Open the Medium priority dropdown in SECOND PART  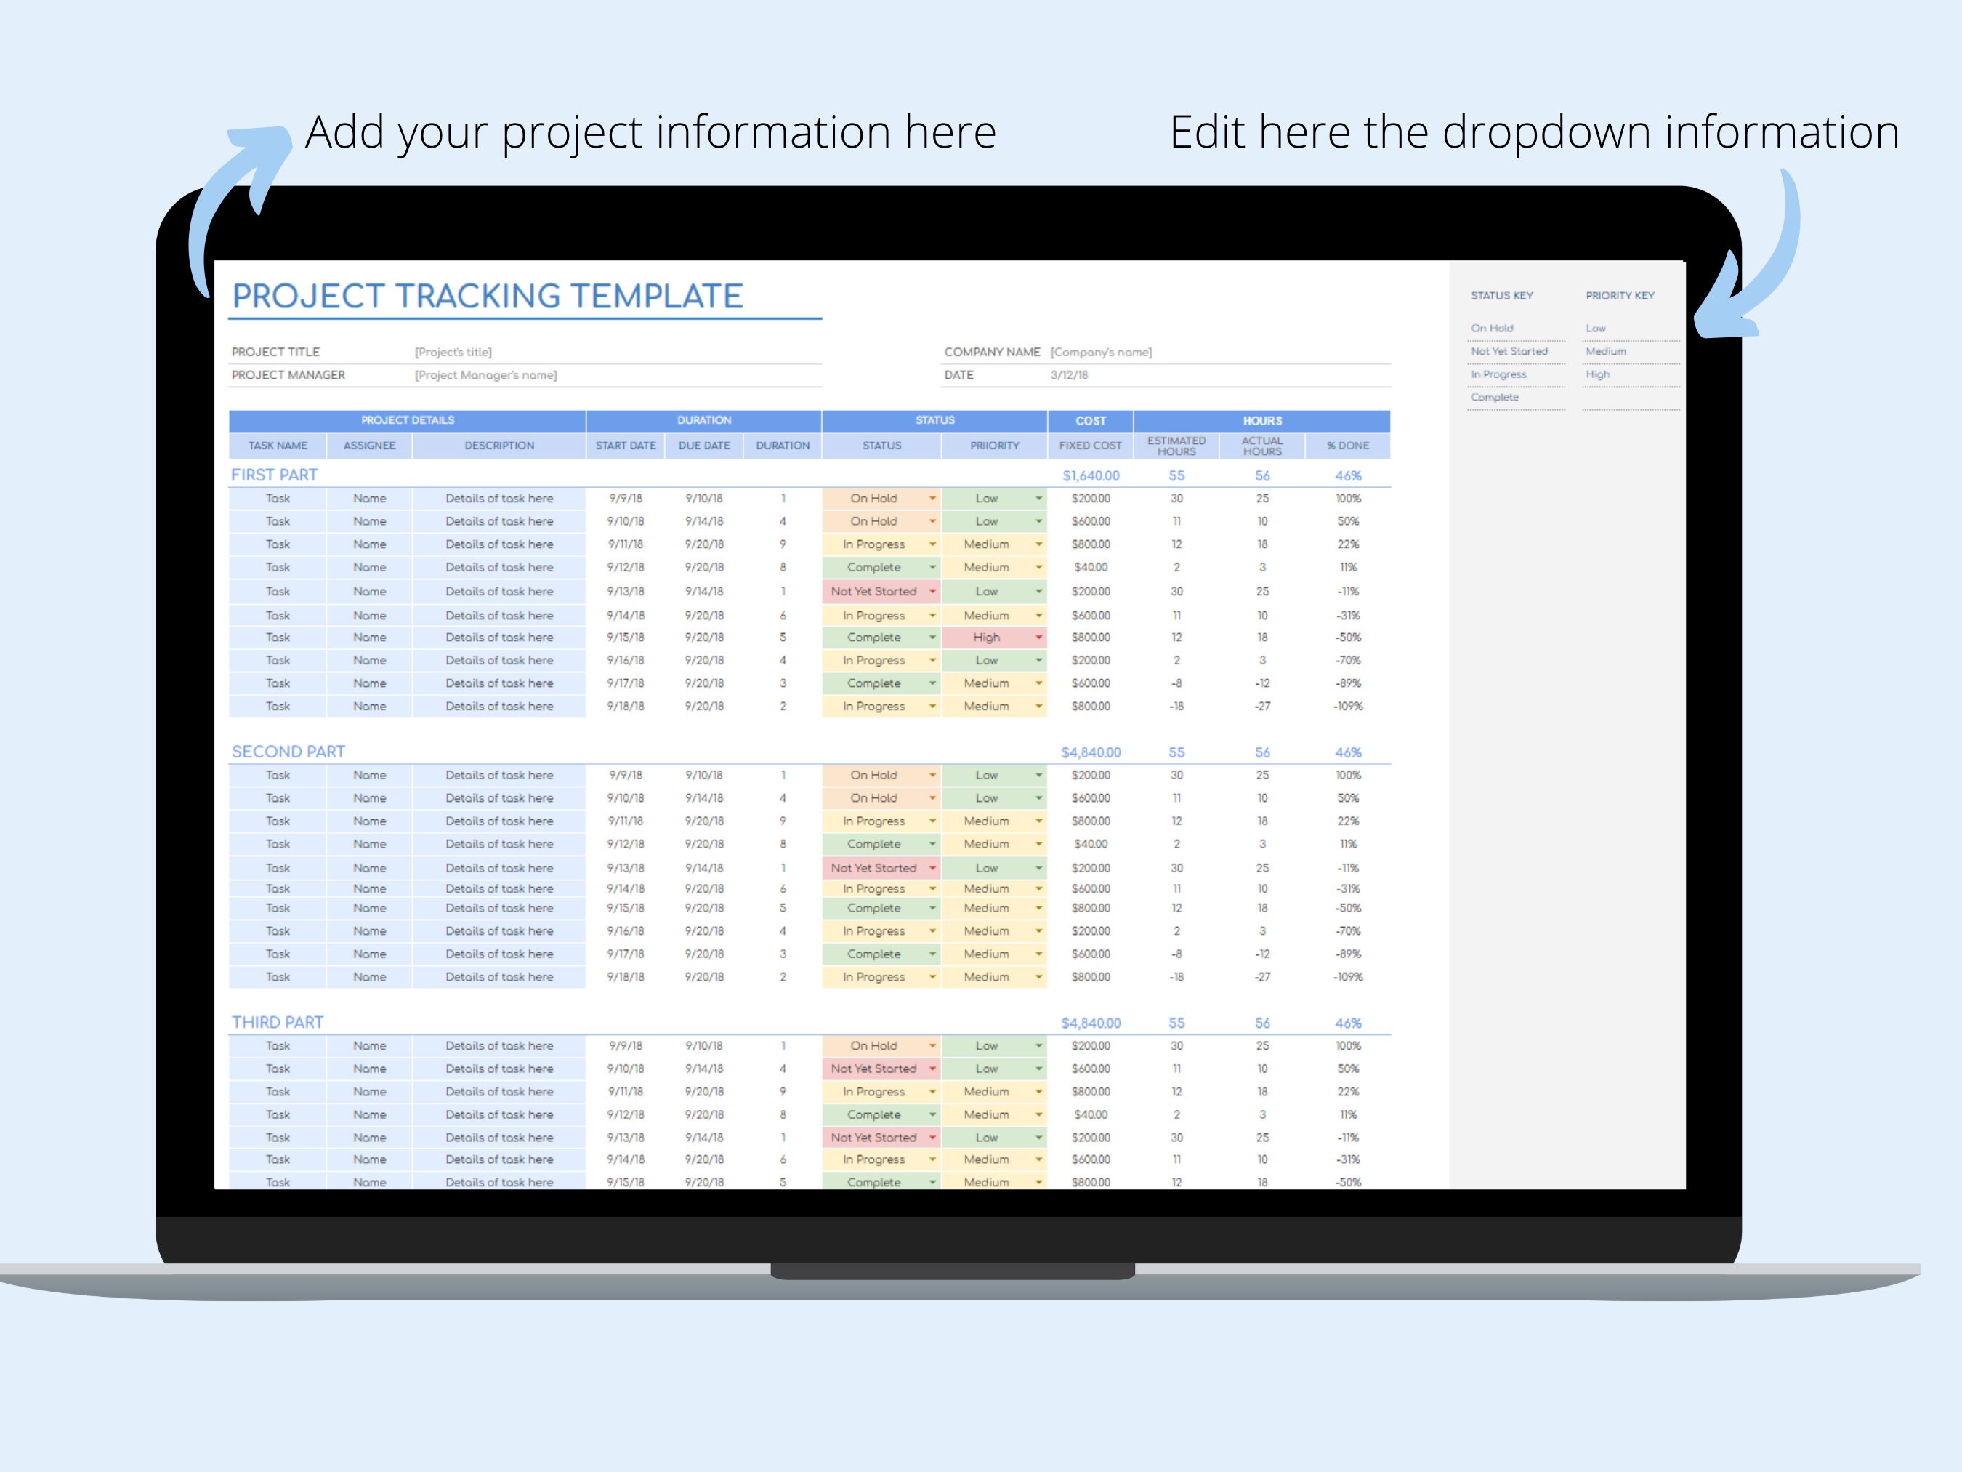[1038, 821]
